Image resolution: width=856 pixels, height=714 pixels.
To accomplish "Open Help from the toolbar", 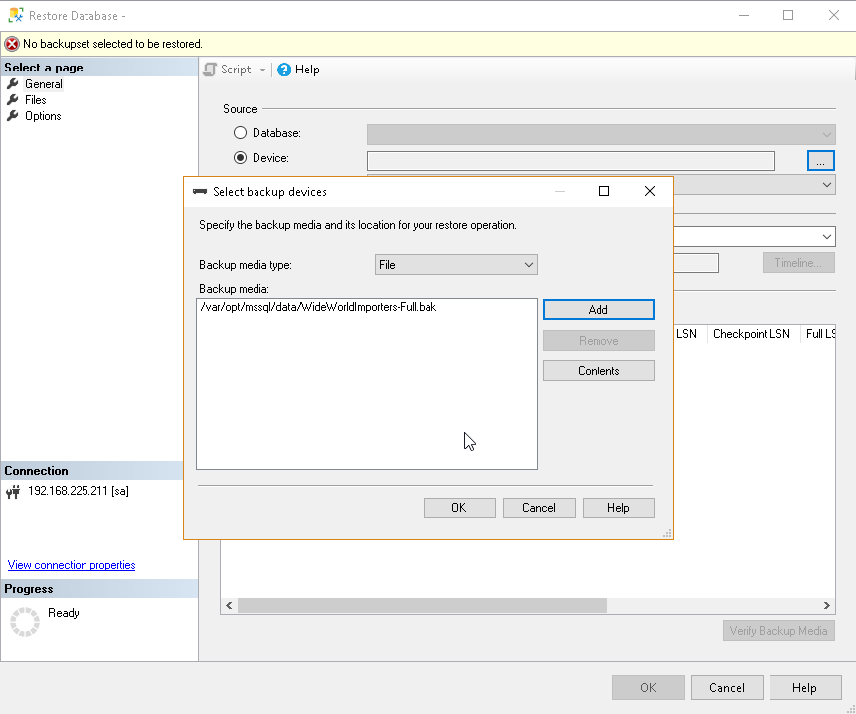I will [x=298, y=70].
